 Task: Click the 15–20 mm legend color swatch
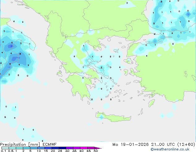pos(48,148)
